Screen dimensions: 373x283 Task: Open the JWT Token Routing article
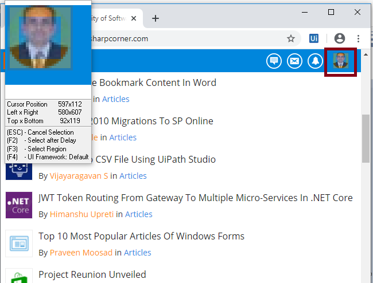point(195,198)
